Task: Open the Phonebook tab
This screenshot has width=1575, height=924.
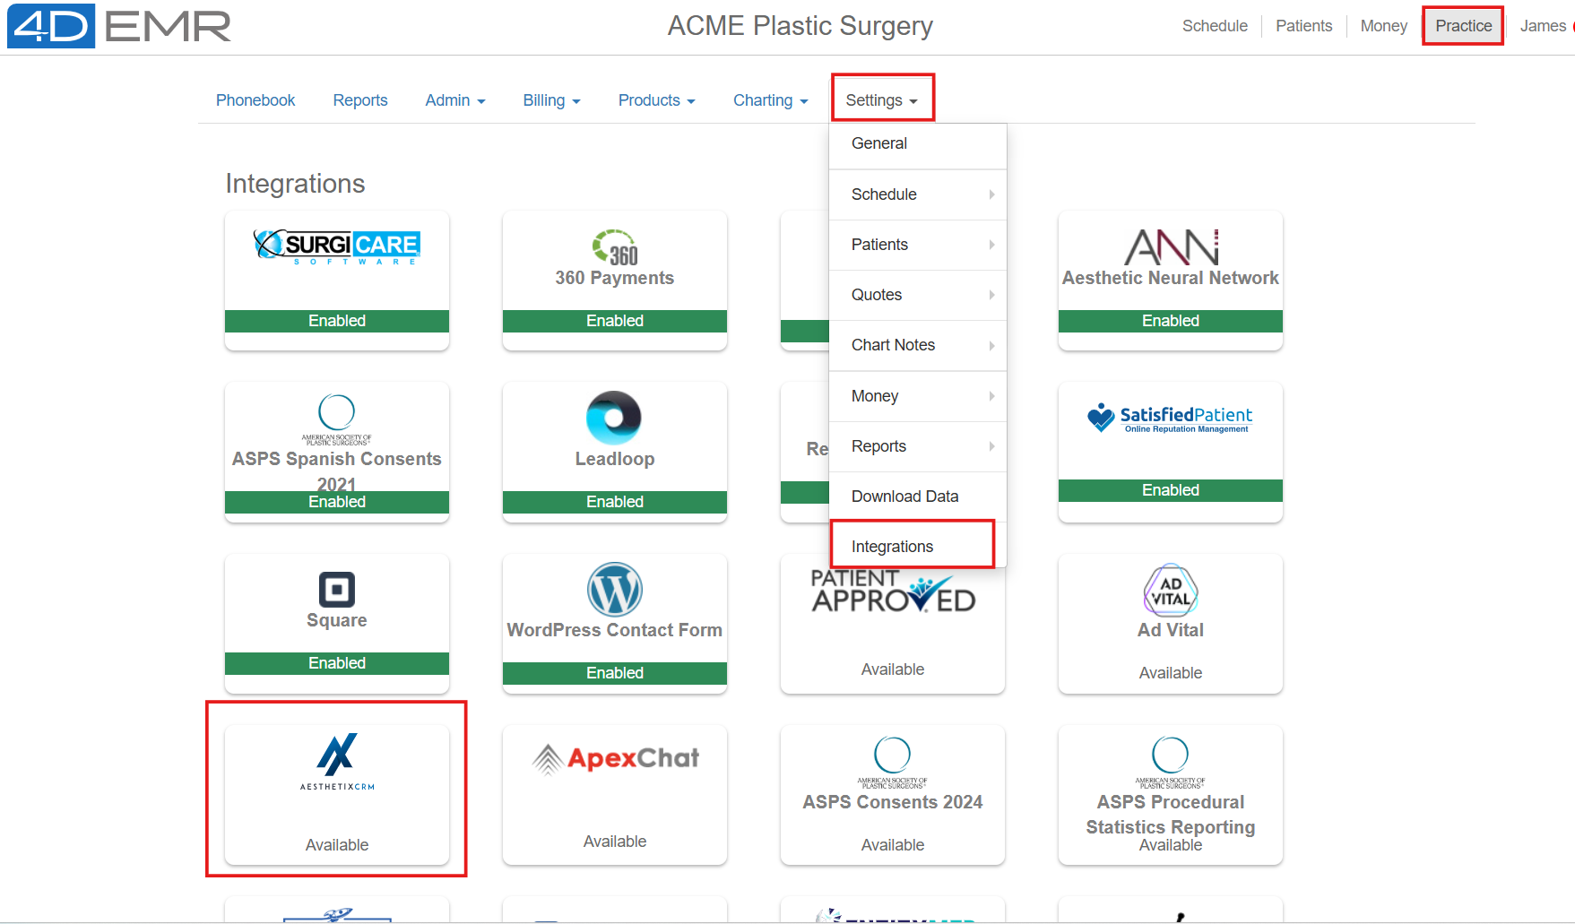Action: coord(255,100)
